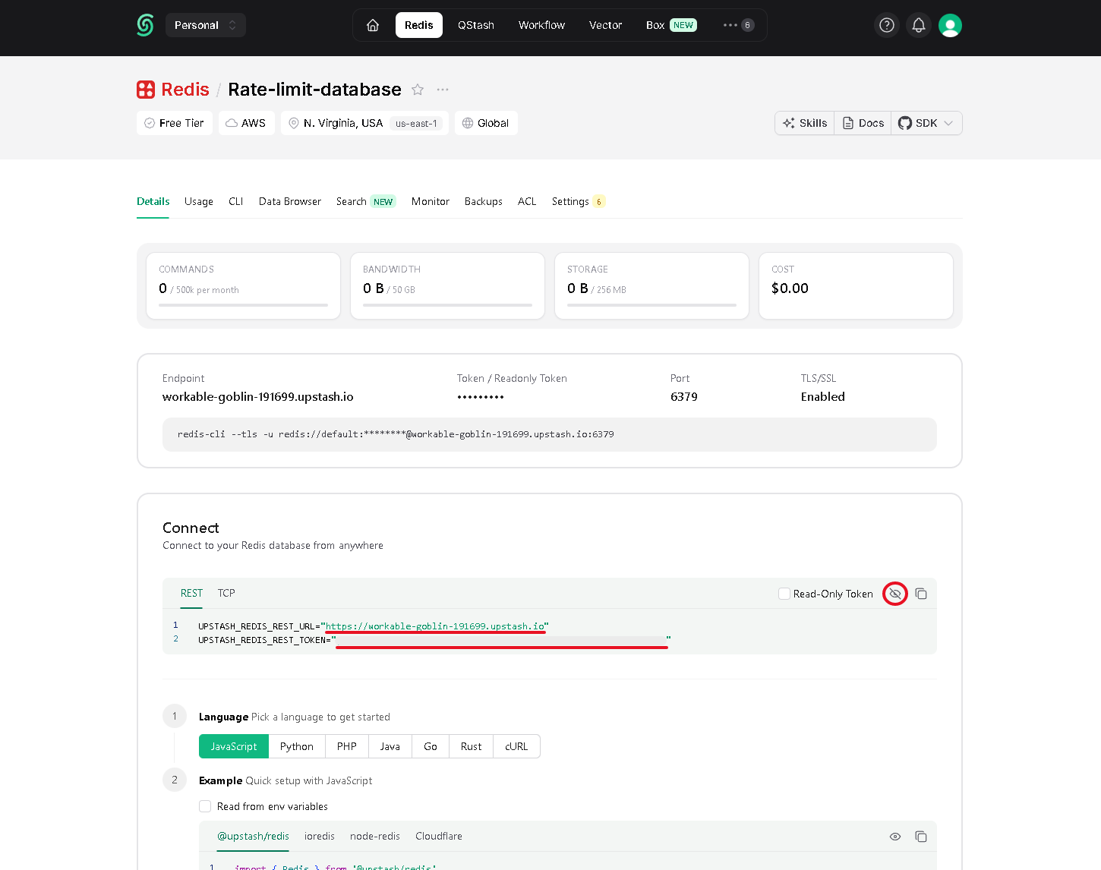Click the Global globe badge

pos(486,123)
